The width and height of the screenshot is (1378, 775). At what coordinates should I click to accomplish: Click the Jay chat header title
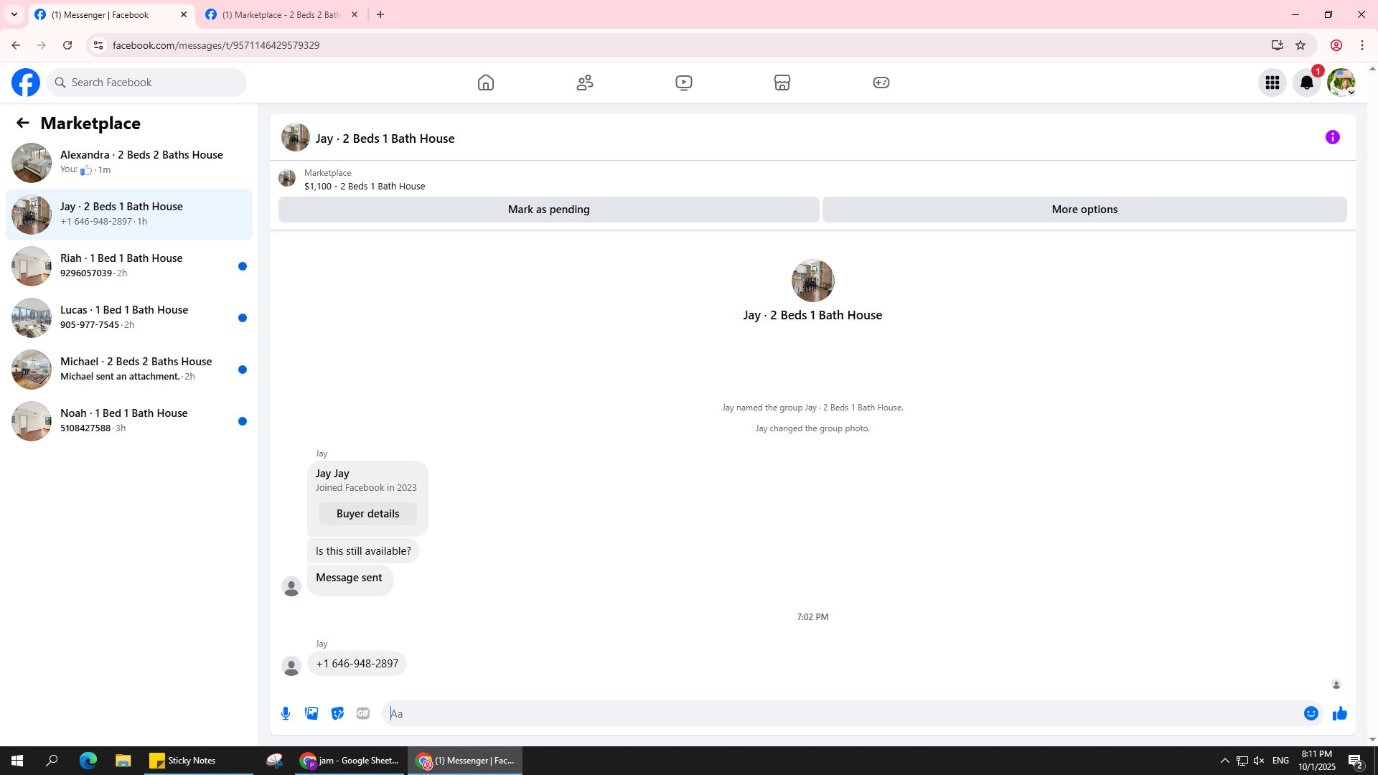pos(385,138)
